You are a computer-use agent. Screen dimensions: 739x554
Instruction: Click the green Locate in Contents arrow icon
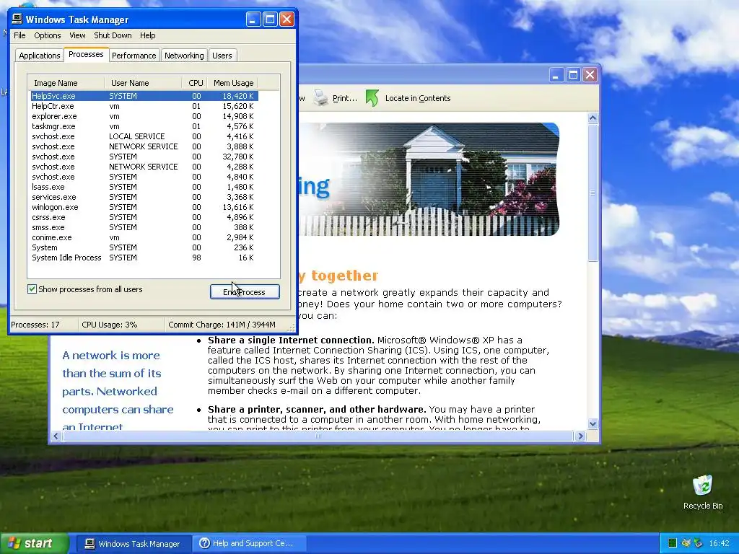(x=372, y=98)
